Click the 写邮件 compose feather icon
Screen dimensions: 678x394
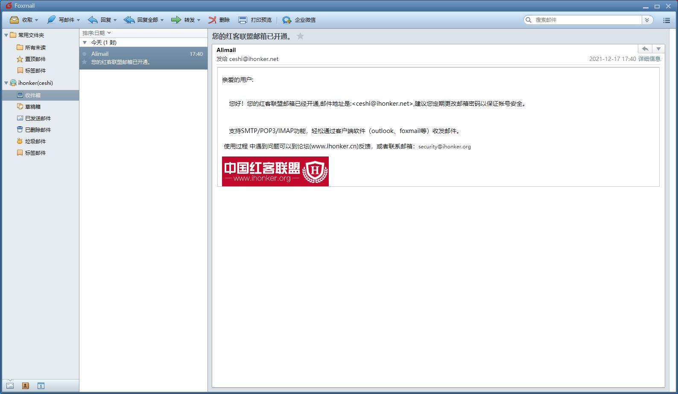pyautogui.click(x=51, y=20)
